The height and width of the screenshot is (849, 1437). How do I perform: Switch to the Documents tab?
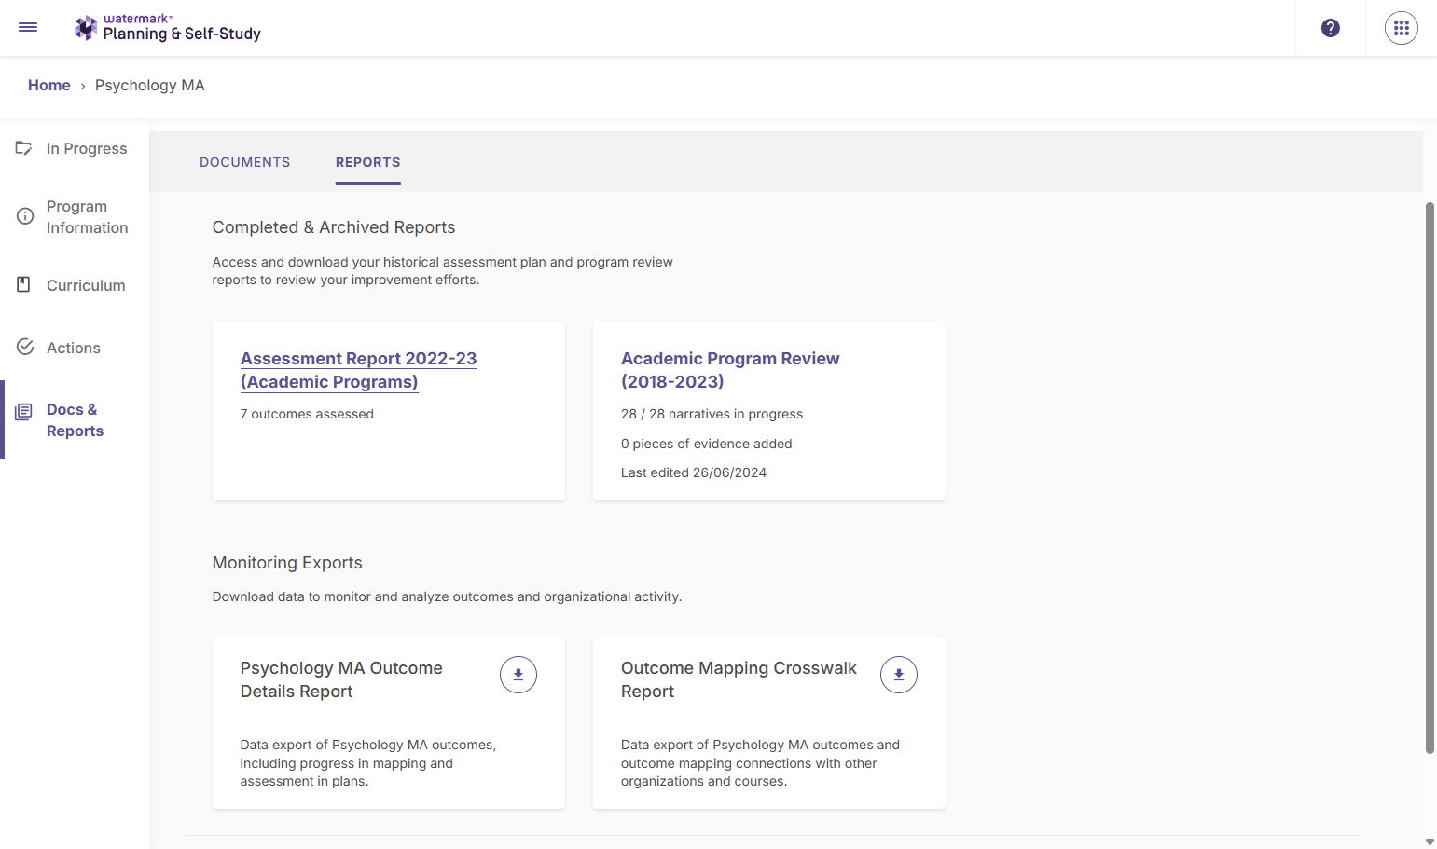point(245,162)
